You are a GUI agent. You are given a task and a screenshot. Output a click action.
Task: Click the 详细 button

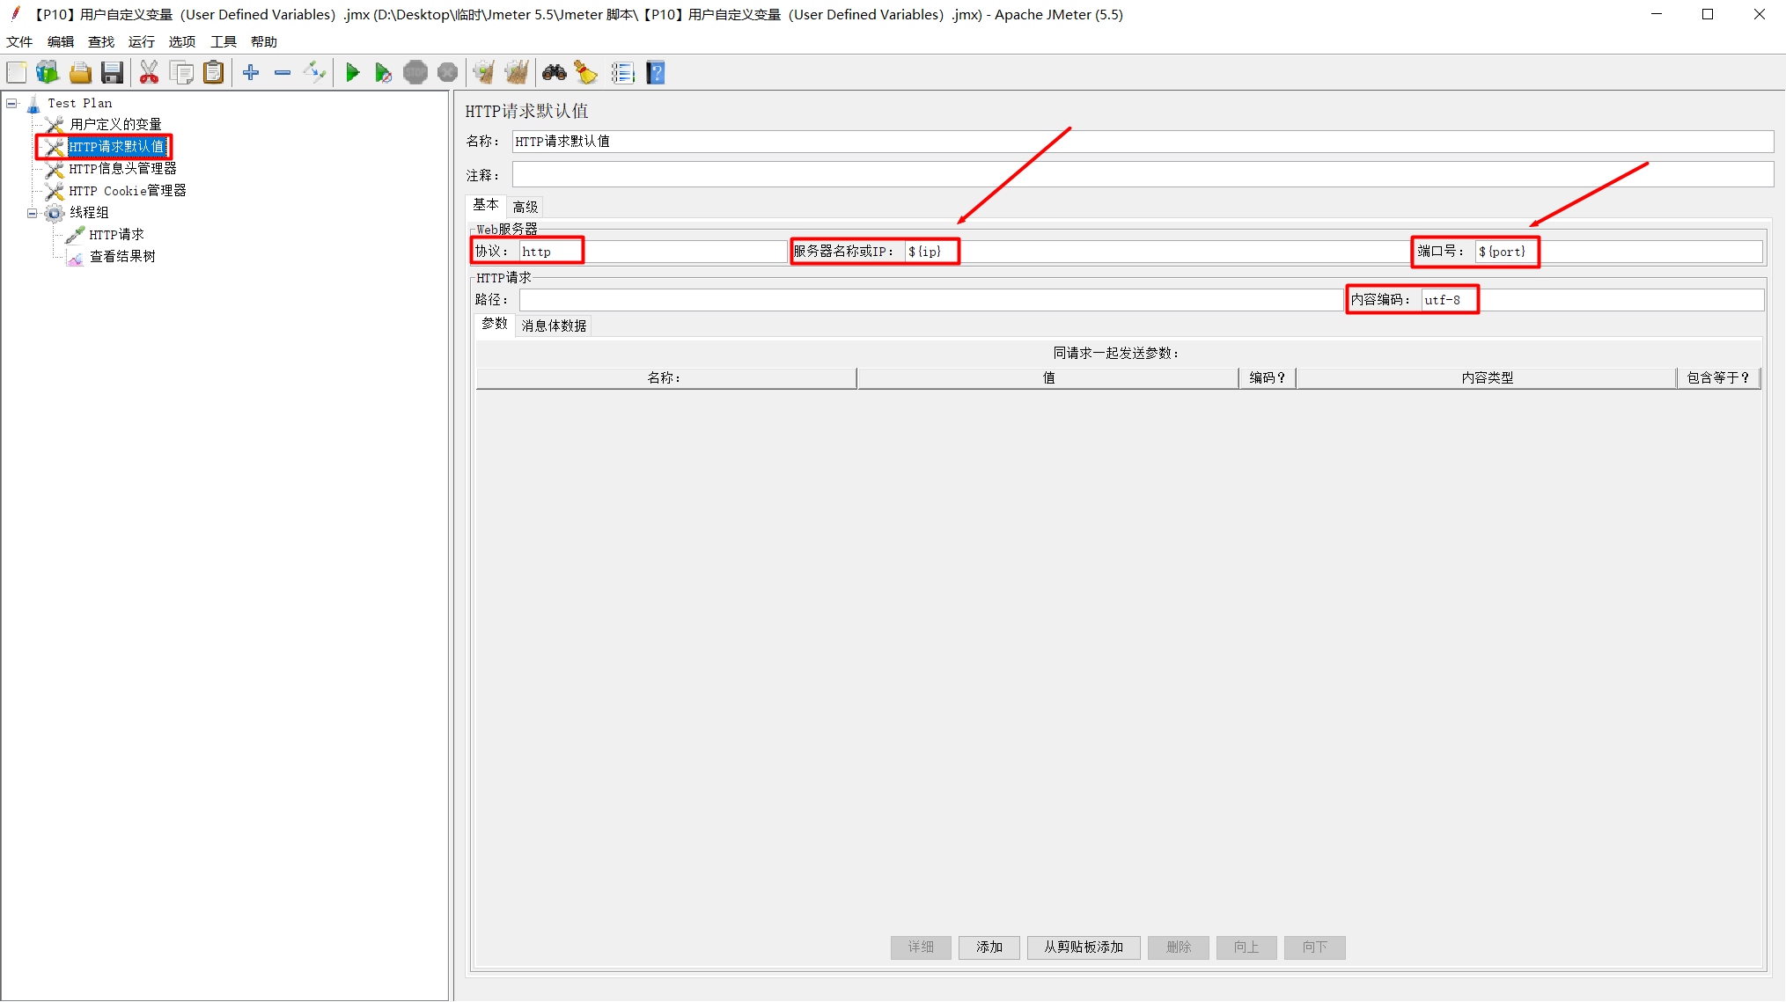[x=921, y=947]
